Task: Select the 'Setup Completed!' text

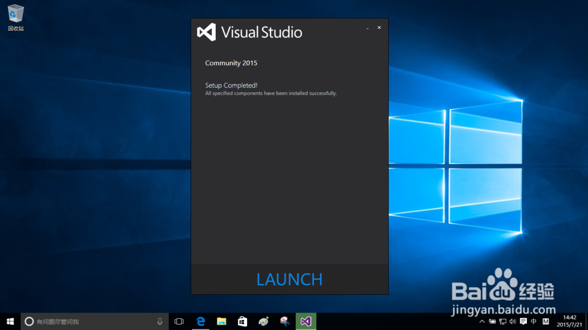Action: pyautogui.click(x=231, y=85)
